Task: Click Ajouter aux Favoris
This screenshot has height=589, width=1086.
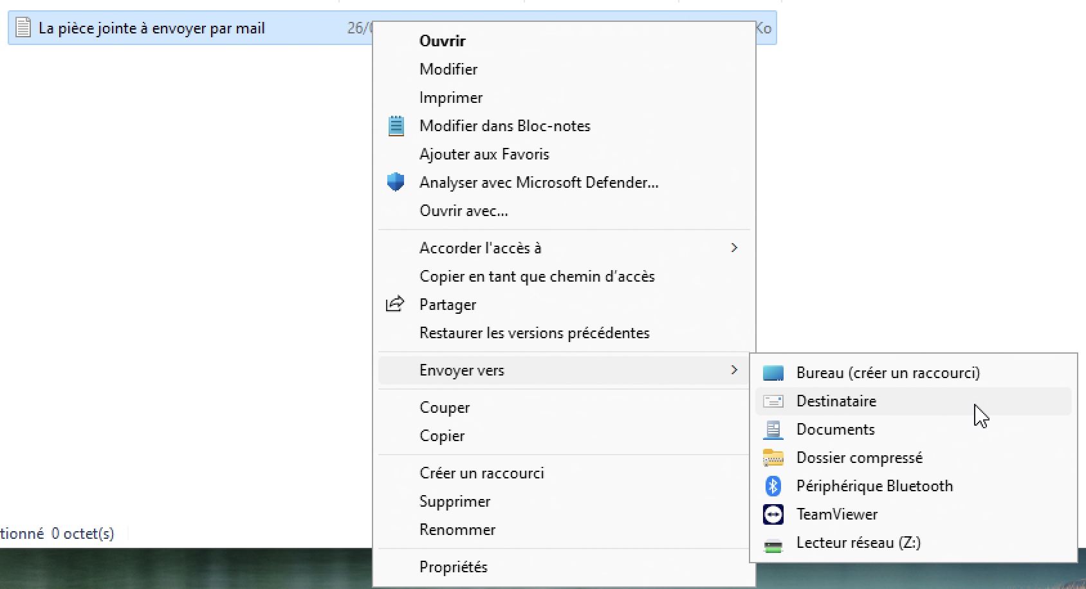Action: [x=484, y=154]
